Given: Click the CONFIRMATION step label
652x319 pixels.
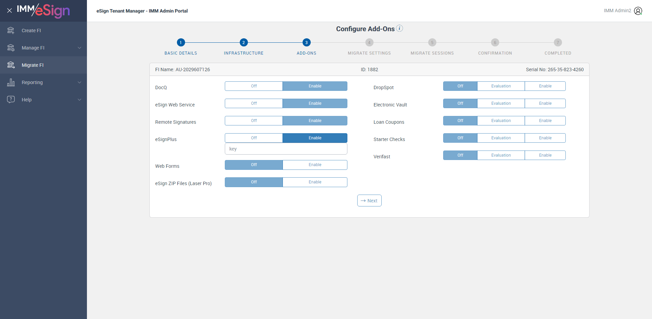Looking at the screenshot, I should [495, 53].
